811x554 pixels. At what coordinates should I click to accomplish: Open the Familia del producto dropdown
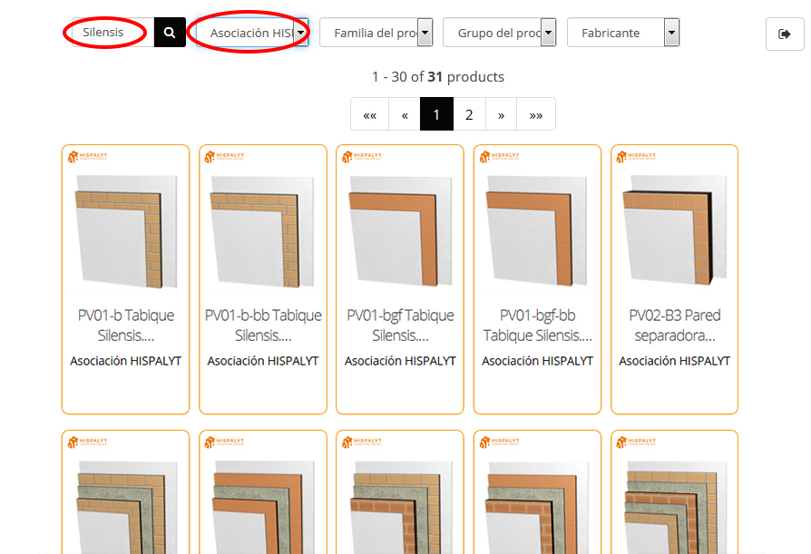coord(376,33)
